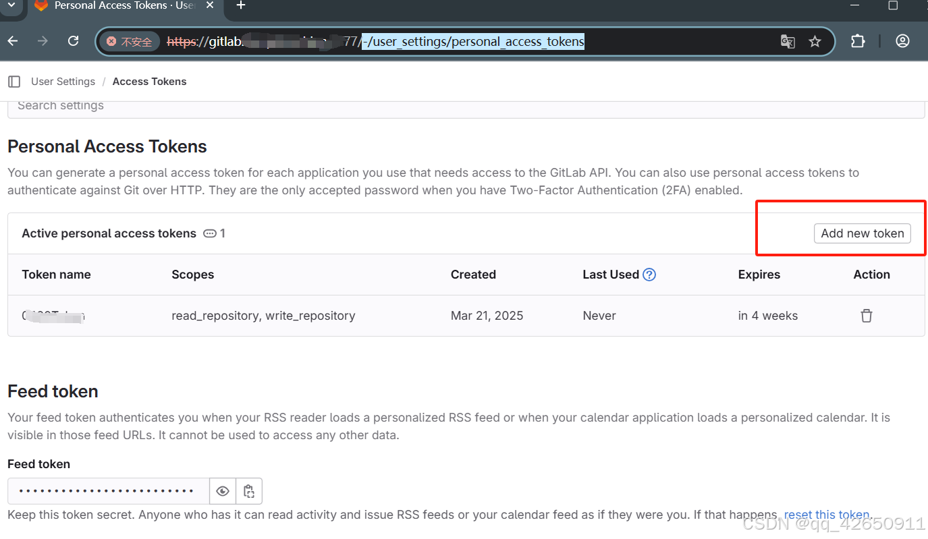The width and height of the screenshot is (928, 539).
Task: Reveal the Feed token with the eye toggle
Action: pyautogui.click(x=223, y=490)
